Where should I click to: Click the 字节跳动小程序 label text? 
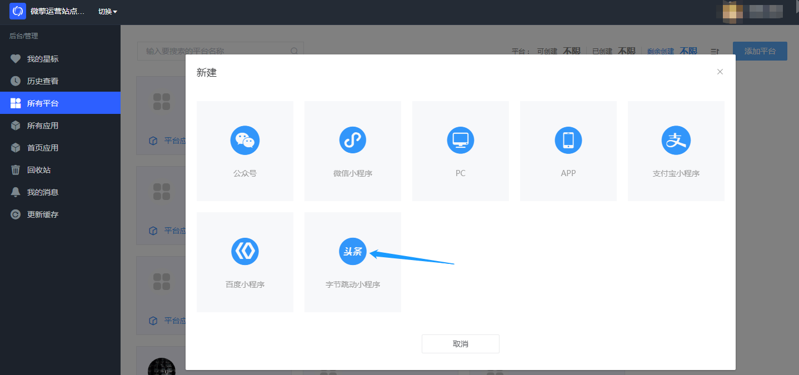pyautogui.click(x=353, y=284)
